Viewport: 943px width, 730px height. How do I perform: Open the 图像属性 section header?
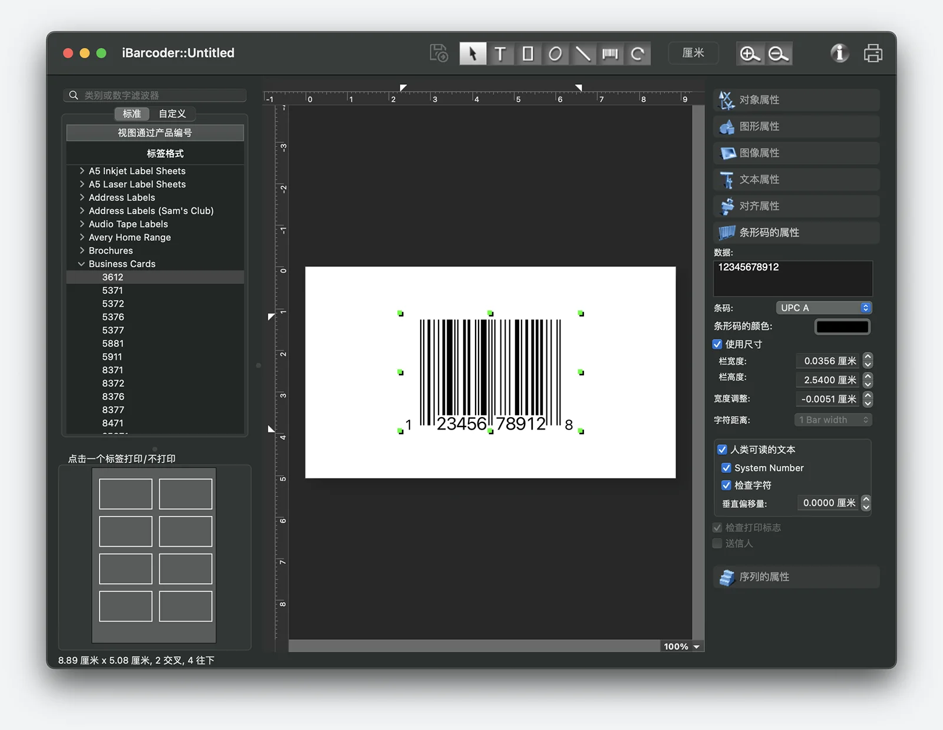[x=796, y=153]
